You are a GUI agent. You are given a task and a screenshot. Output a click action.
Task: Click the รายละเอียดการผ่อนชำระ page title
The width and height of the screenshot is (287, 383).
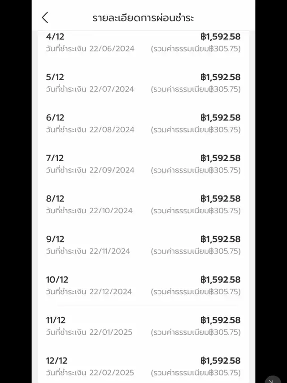tap(143, 18)
